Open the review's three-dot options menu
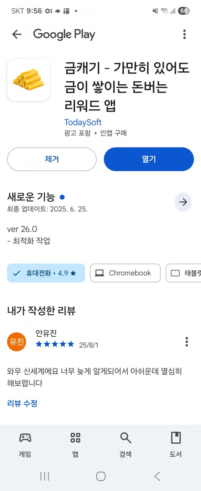This screenshot has width=201, height=491. click(187, 342)
